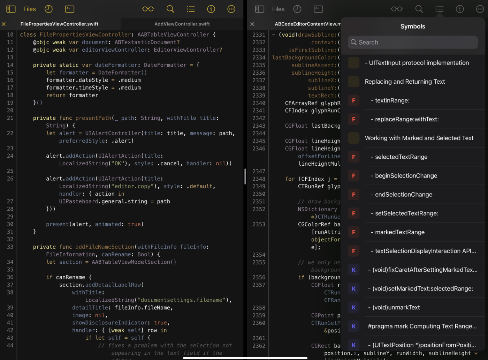The image size is (488, 360).
Task: Click the glasses preview icon in left pane
Action: click(x=148, y=9)
